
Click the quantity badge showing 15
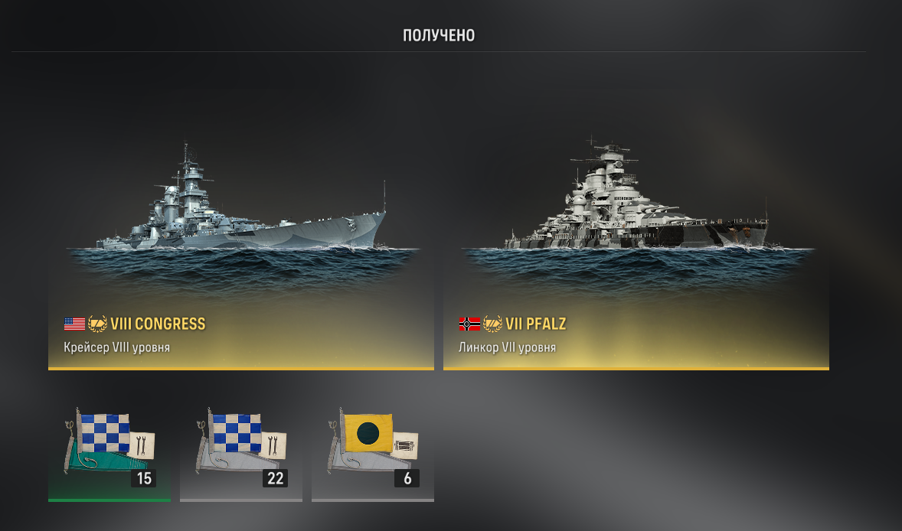144,478
